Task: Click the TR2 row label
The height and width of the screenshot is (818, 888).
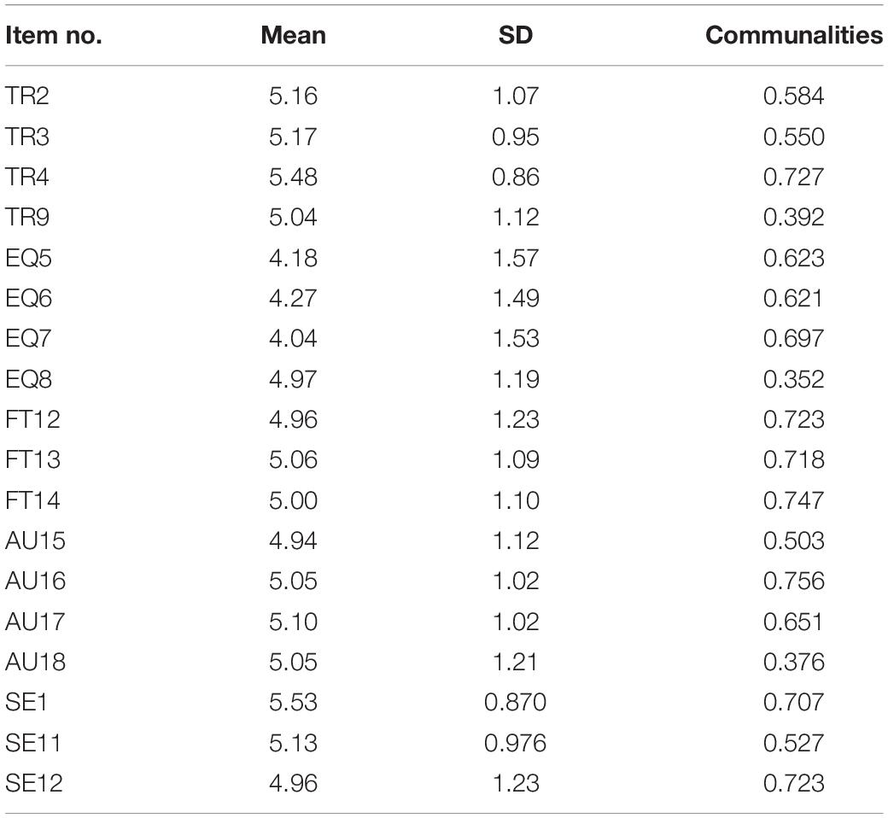Action: pos(27,96)
